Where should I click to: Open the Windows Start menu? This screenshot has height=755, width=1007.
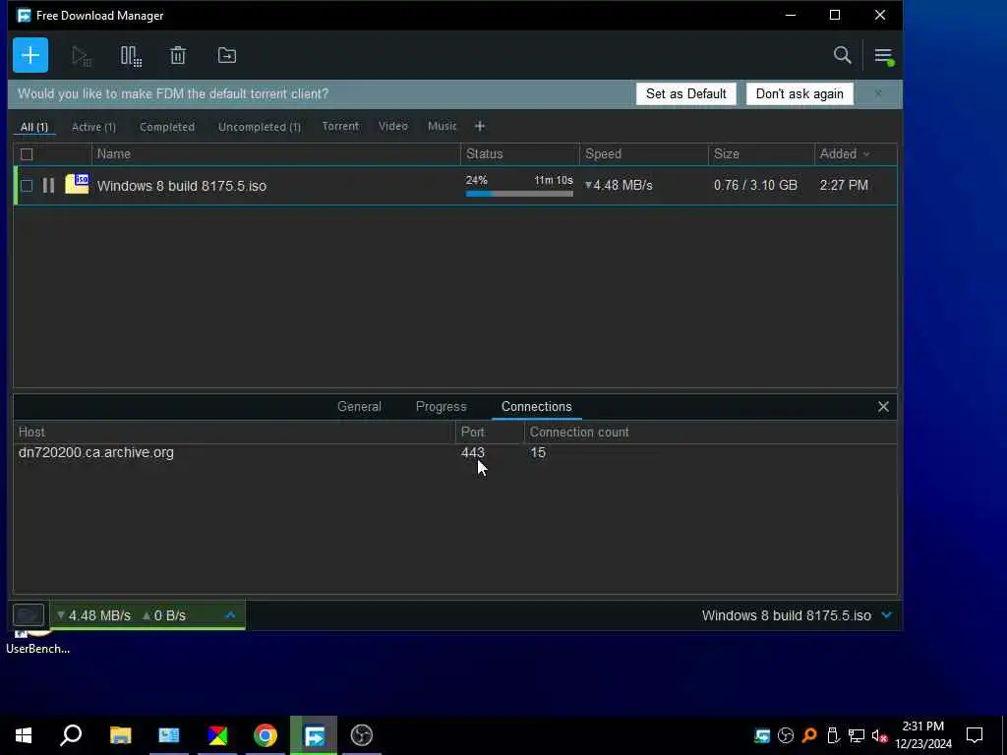coord(24,735)
